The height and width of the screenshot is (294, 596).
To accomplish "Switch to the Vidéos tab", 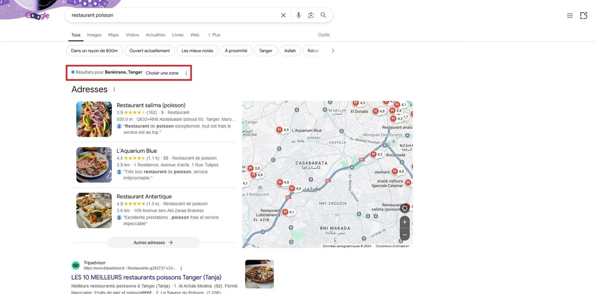I will click(x=132, y=35).
